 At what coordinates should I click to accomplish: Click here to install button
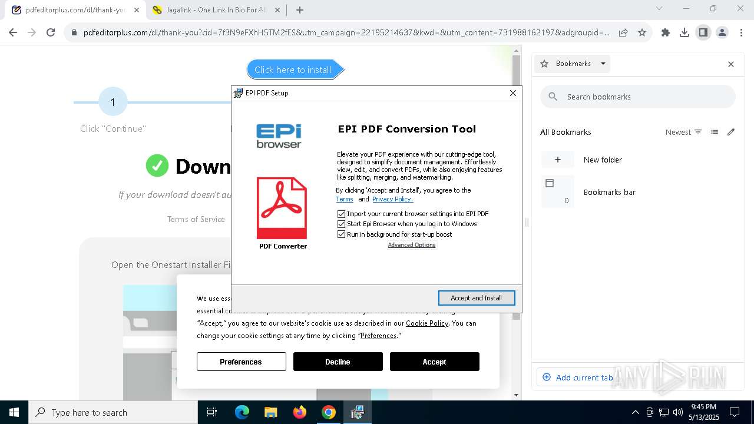295,69
